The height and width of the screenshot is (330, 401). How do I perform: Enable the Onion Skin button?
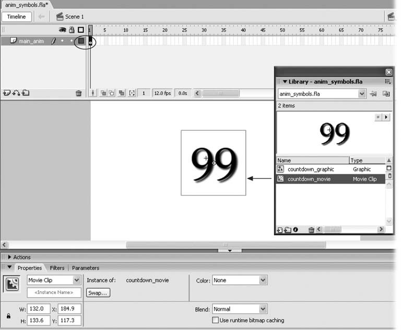tap(103, 93)
